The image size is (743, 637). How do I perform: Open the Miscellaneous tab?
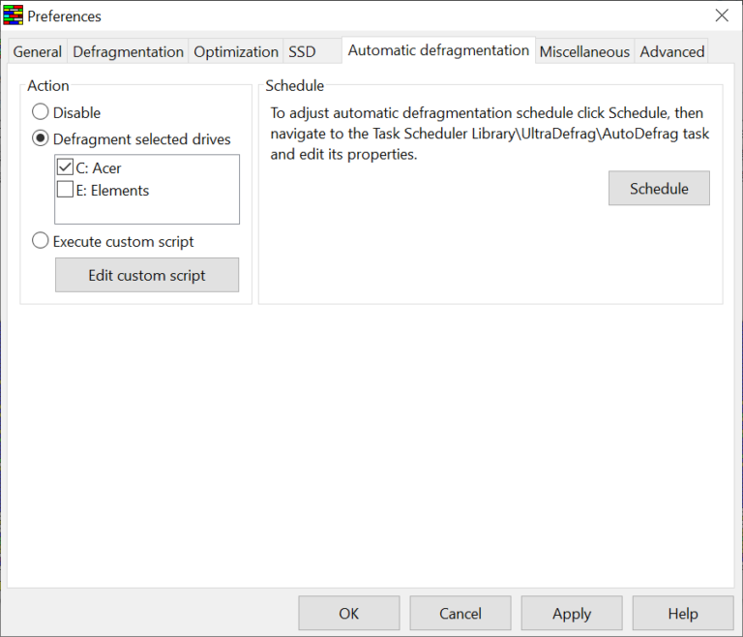584,51
